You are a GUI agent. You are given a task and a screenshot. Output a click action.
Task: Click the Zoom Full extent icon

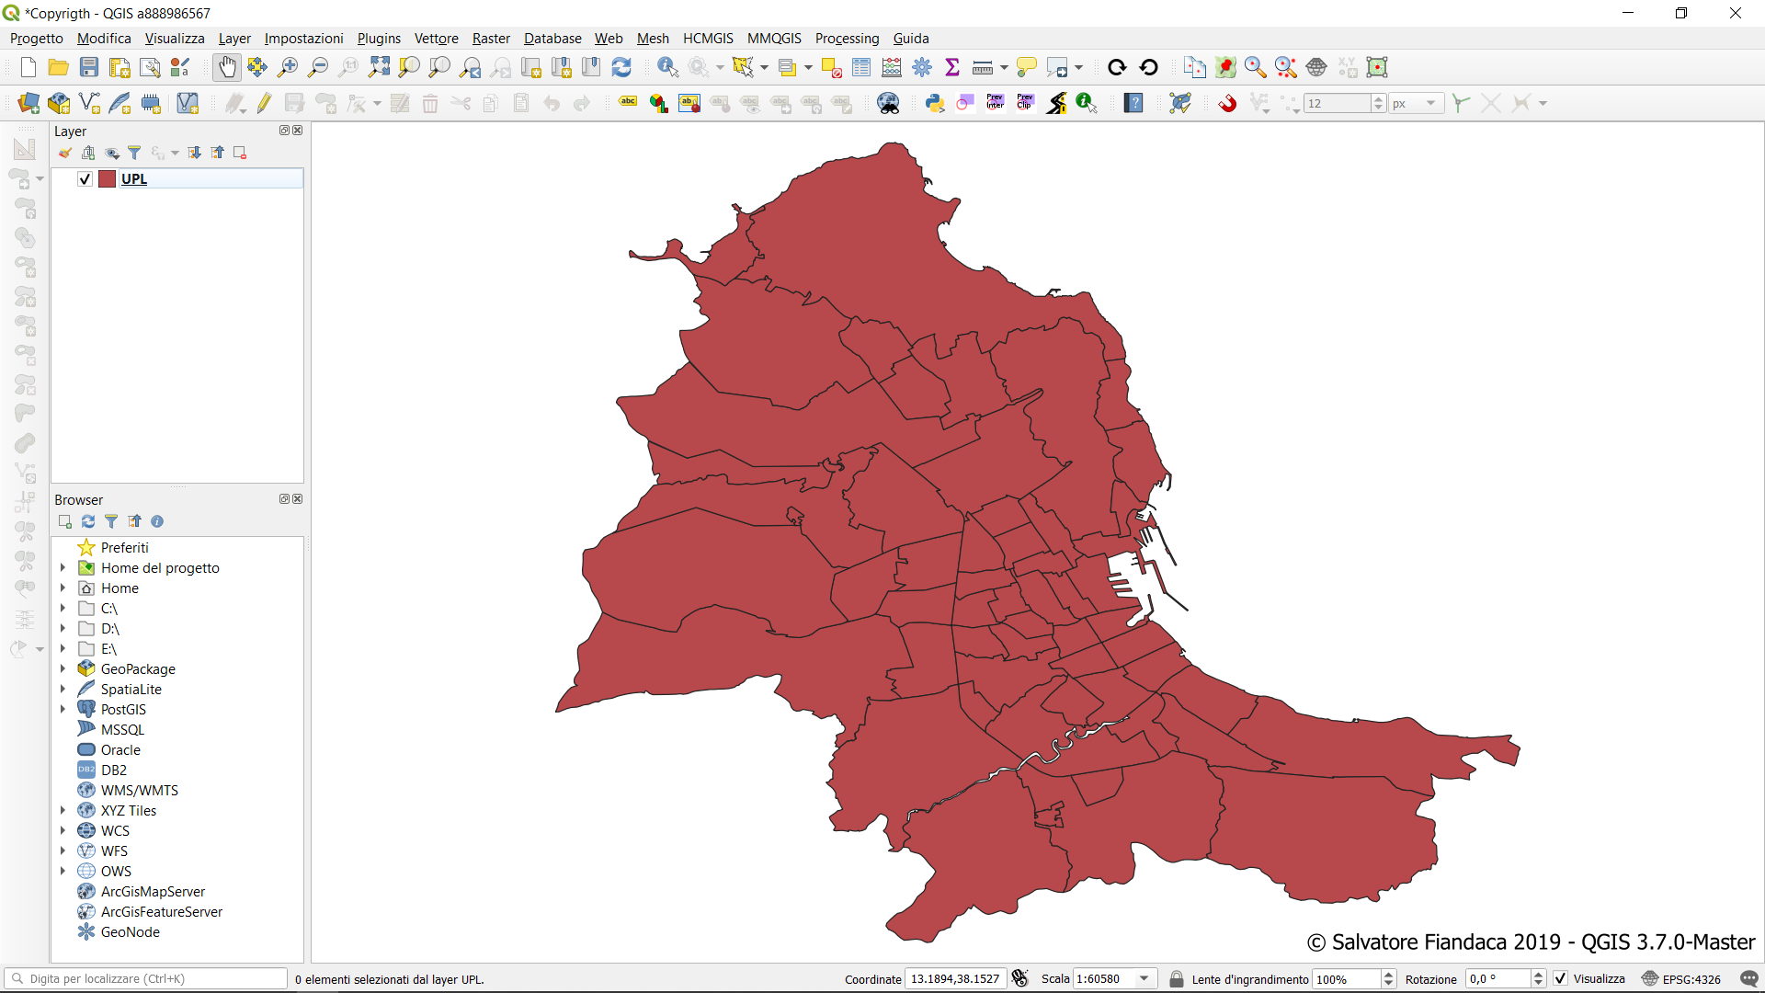coord(379,67)
